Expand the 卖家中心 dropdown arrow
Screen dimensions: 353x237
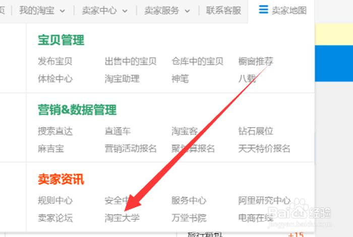(125, 11)
